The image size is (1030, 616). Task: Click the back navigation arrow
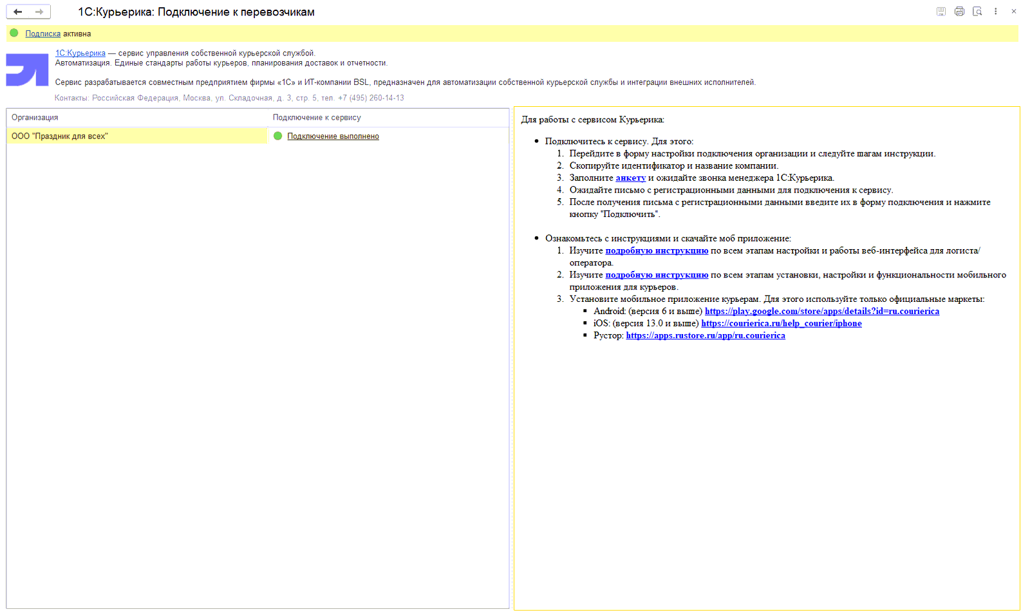(18, 12)
